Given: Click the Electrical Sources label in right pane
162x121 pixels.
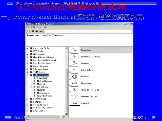Looking at the screenshot, I should [90, 57].
